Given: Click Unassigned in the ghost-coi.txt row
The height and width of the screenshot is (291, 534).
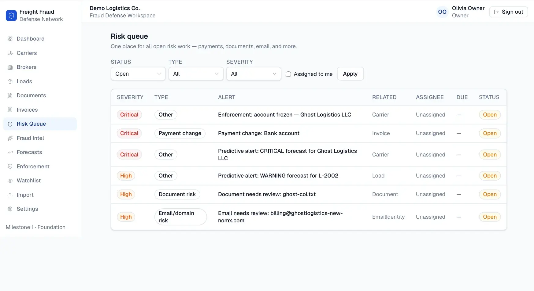Looking at the screenshot, I should coord(430,194).
